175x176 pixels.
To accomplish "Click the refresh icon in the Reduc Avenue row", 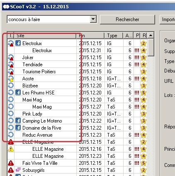I will [x=11, y=135].
